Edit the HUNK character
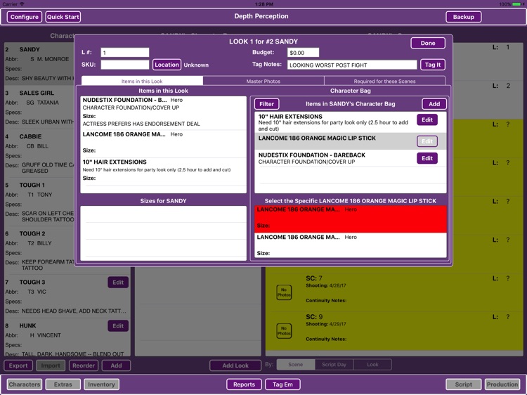Viewport: 527px width, 395px height. (118, 325)
